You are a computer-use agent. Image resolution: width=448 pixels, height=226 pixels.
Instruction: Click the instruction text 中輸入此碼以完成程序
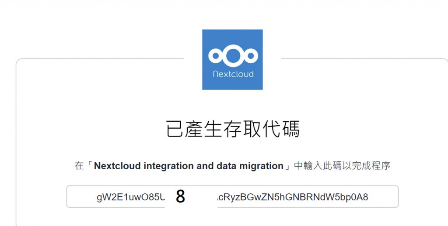coord(342,166)
